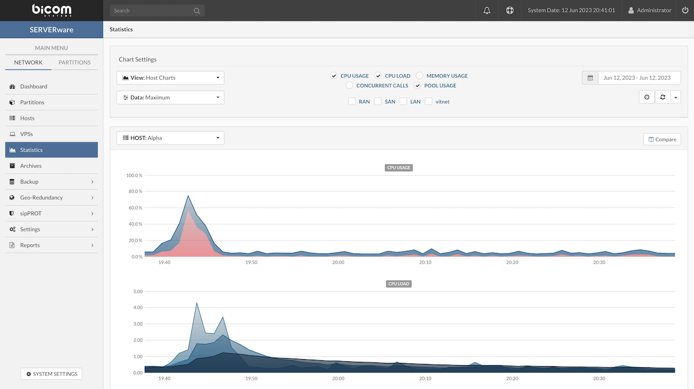The height and width of the screenshot is (389, 694).
Task: Click the Compare button
Action: (661, 139)
